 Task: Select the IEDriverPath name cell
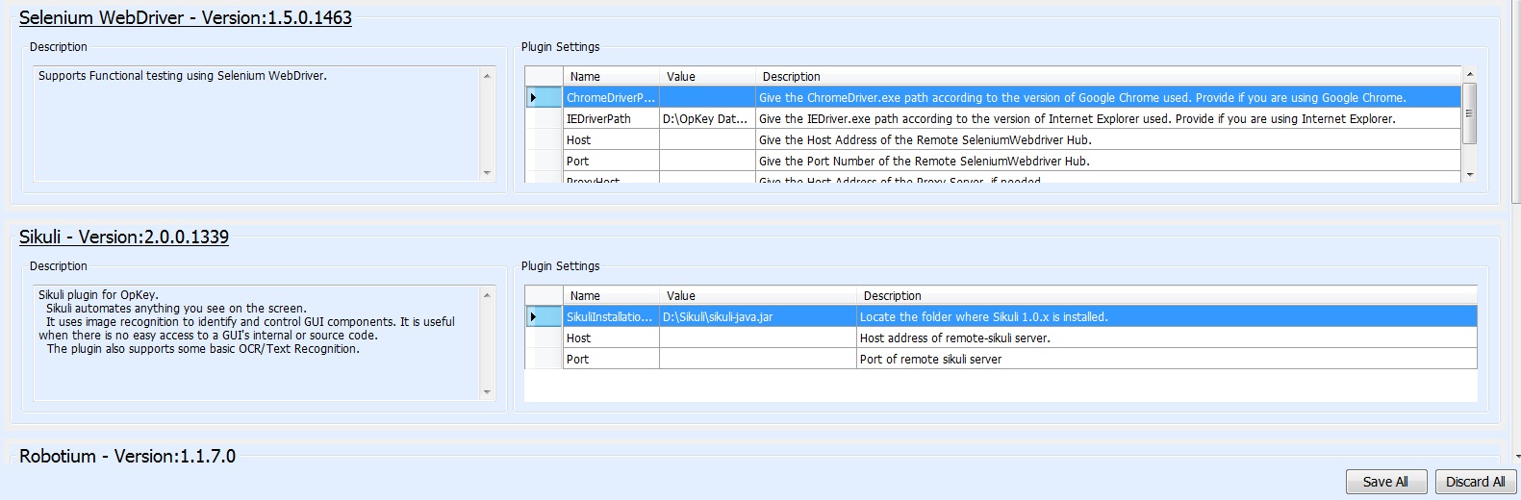pyautogui.click(x=611, y=118)
